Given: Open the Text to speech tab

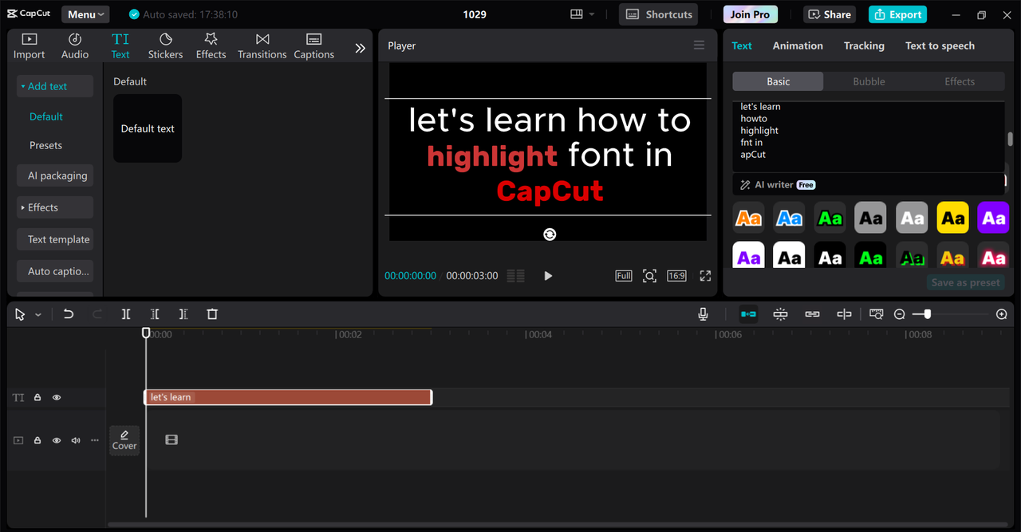Looking at the screenshot, I should [x=940, y=45].
